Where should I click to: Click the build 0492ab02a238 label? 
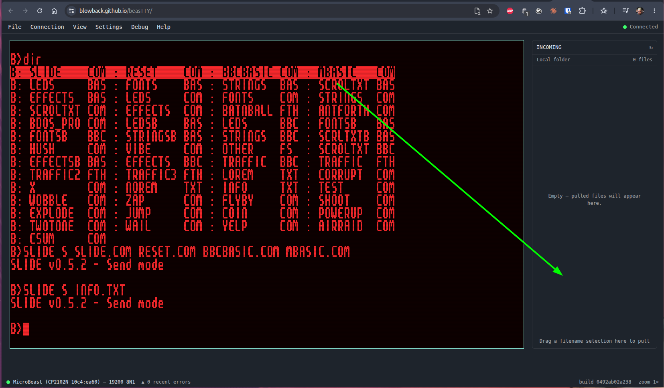(x=605, y=382)
